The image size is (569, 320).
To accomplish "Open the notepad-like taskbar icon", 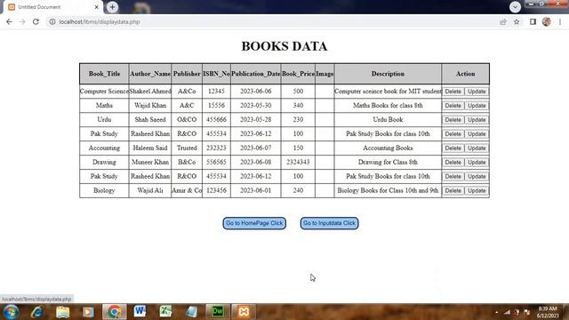I will [192, 311].
